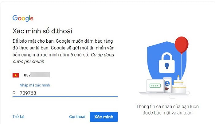Click the blurred phone number digits
The image size is (215, 124).
tap(40, 75)
